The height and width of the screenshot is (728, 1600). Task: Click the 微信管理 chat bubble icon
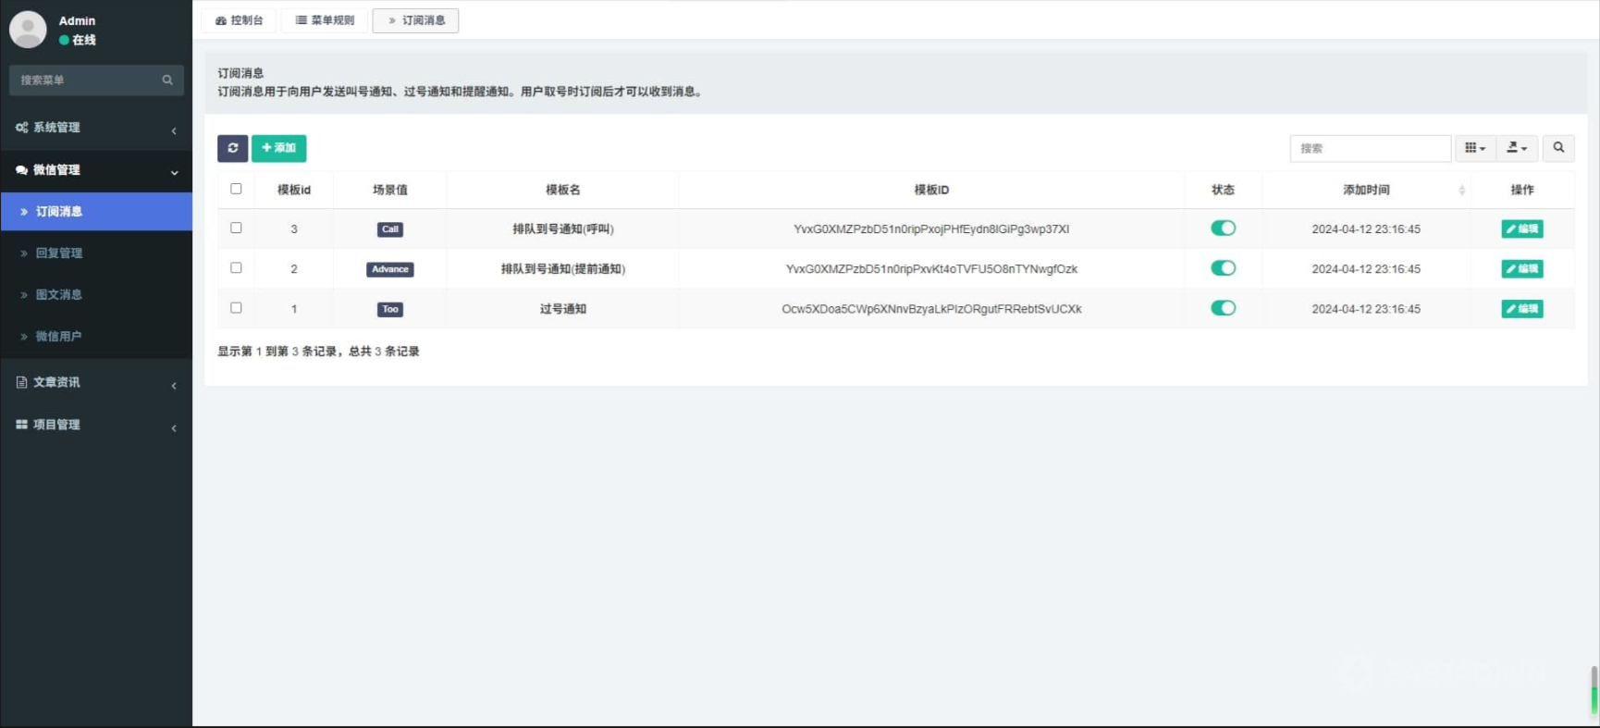click(21, 170)
